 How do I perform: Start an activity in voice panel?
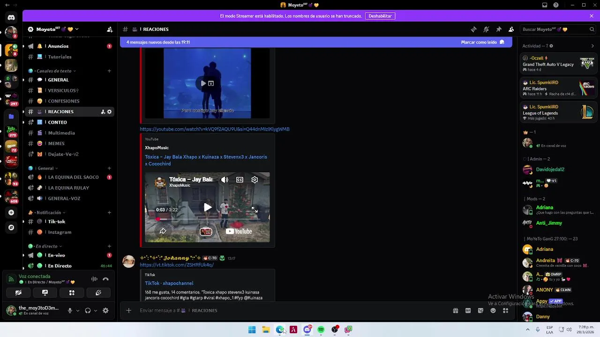[72, 293]
